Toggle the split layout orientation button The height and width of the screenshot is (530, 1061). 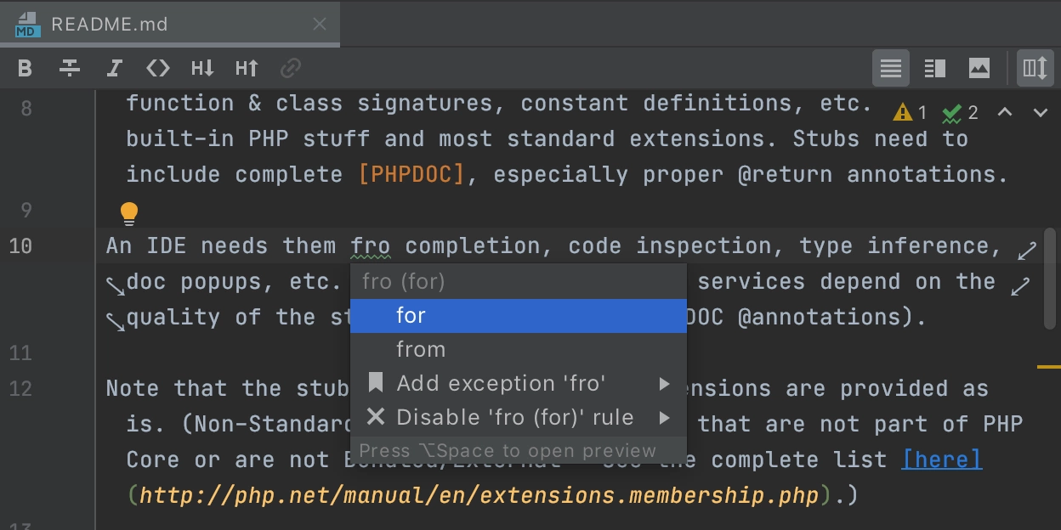(x=1035, y=68)
